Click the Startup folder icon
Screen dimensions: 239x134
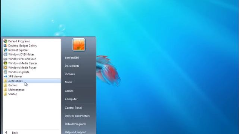pyautogui.click(x=6, y=94)
